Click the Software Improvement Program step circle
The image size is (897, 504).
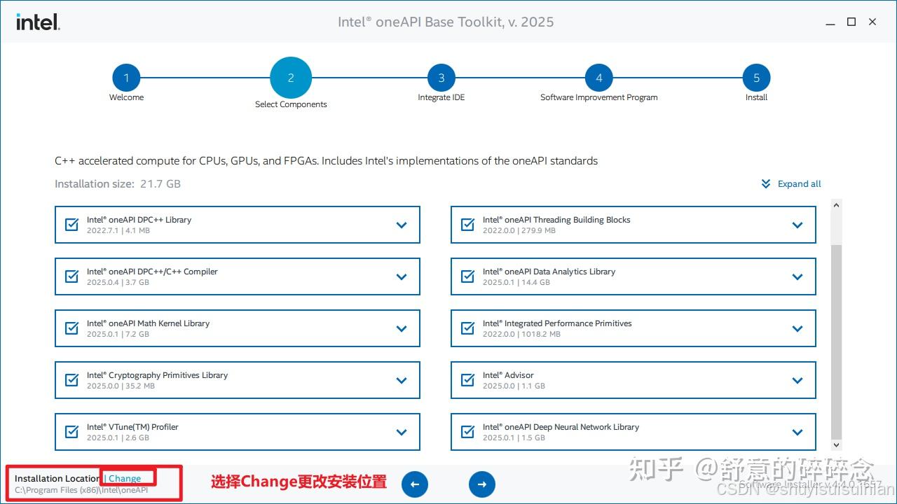598,78
